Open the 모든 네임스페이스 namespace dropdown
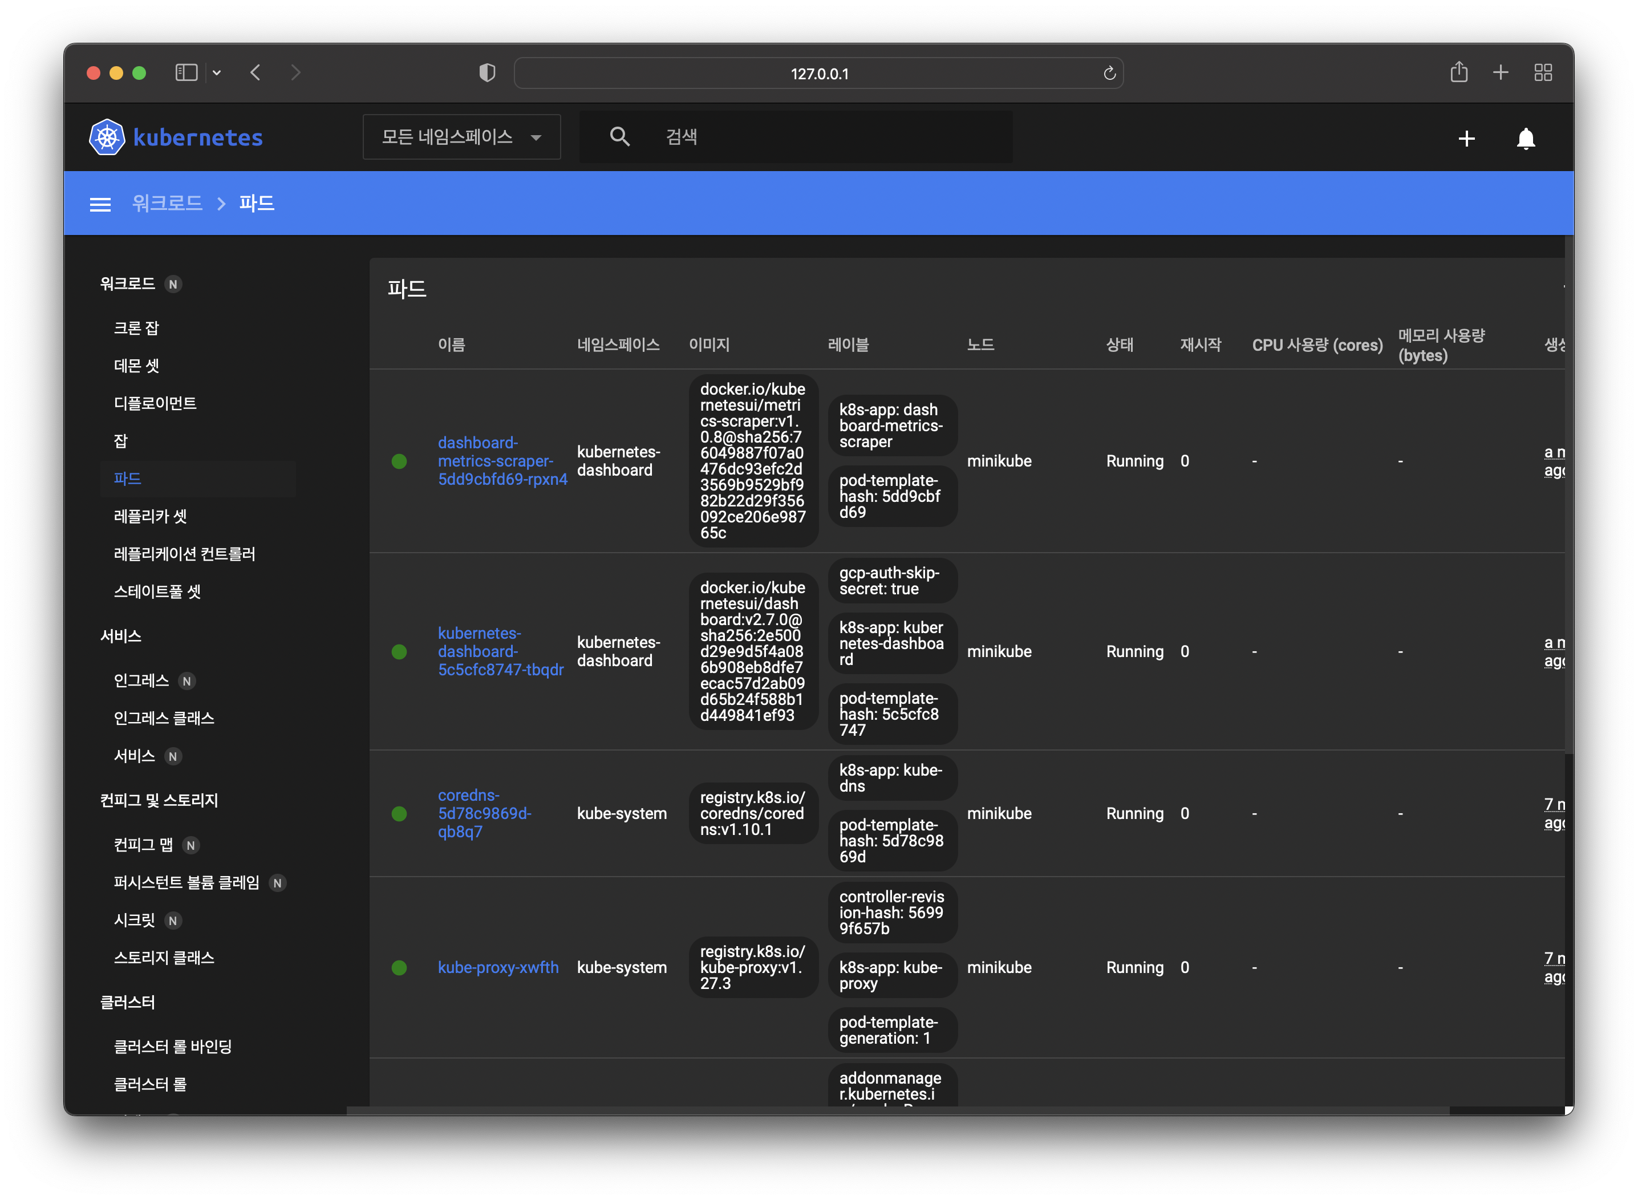This screenshot has height=1200, width=1638. [461, 136]
